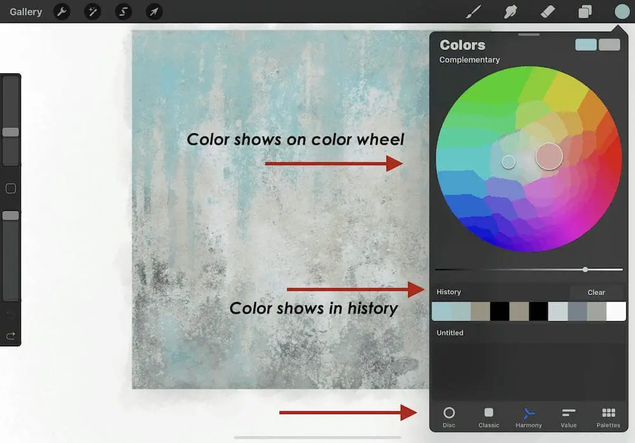Undo the last action

click(x=11, y=315)
